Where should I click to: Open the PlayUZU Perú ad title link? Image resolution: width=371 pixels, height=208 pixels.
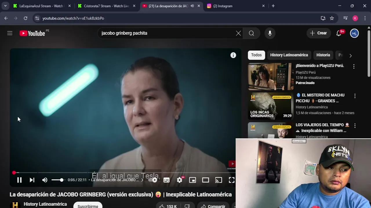click(x=320, y=66)
